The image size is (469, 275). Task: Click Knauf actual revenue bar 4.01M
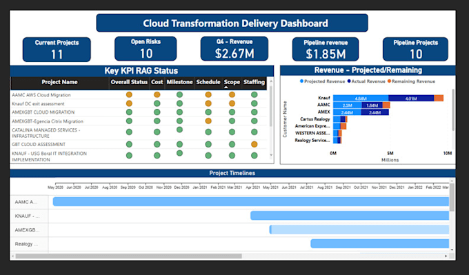point(411,98)
